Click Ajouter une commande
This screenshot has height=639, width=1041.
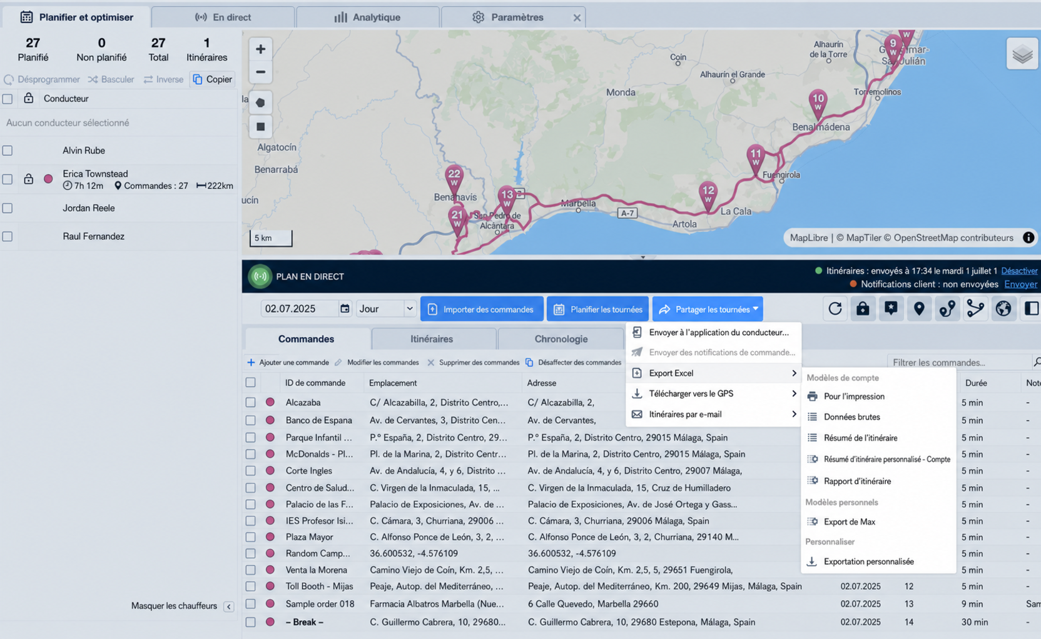(288, 363)
